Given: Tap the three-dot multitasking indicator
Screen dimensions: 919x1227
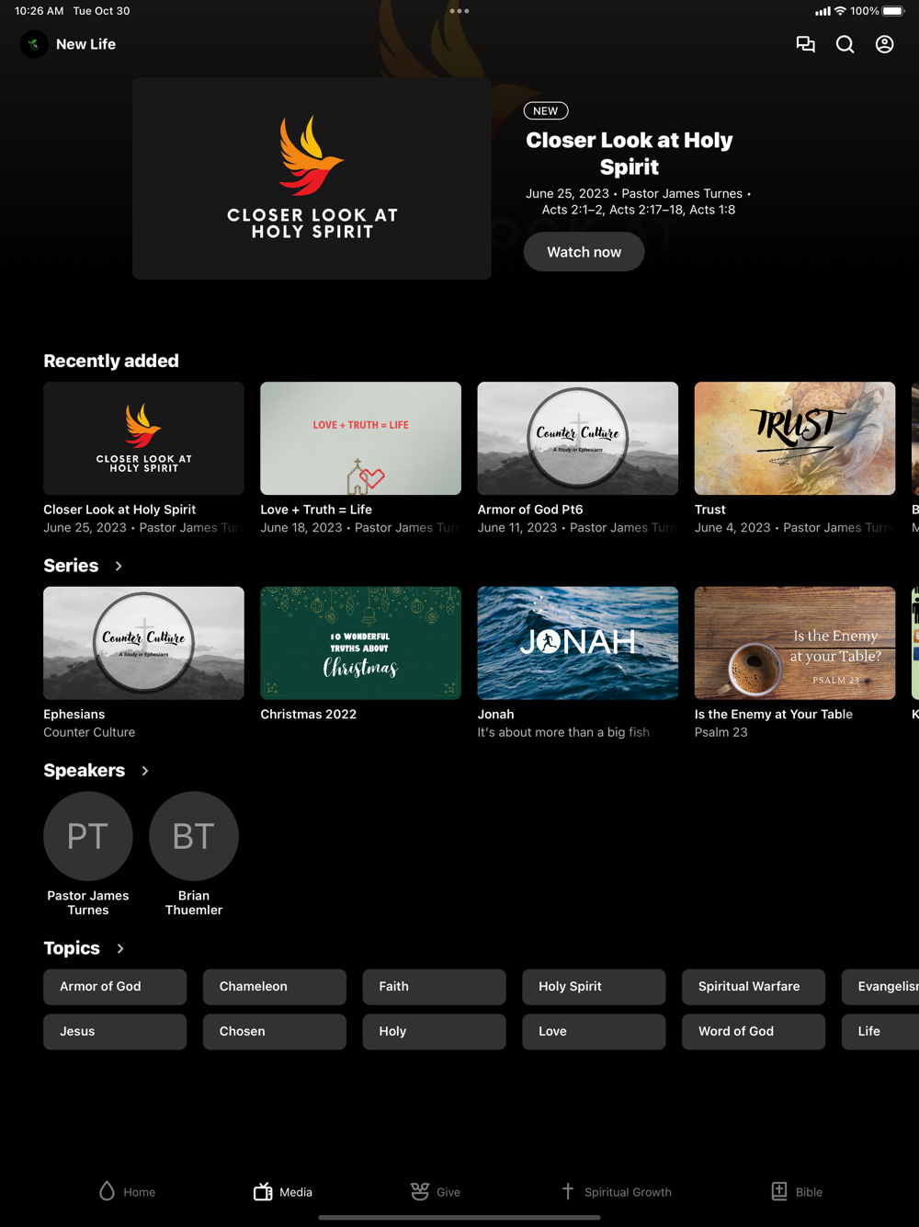Looking at the screenshot, I should [x=459, y=11].
